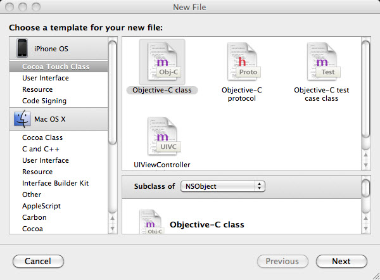
Task: Click the bold Objective-C class description heading
Action: pos(207,225)
